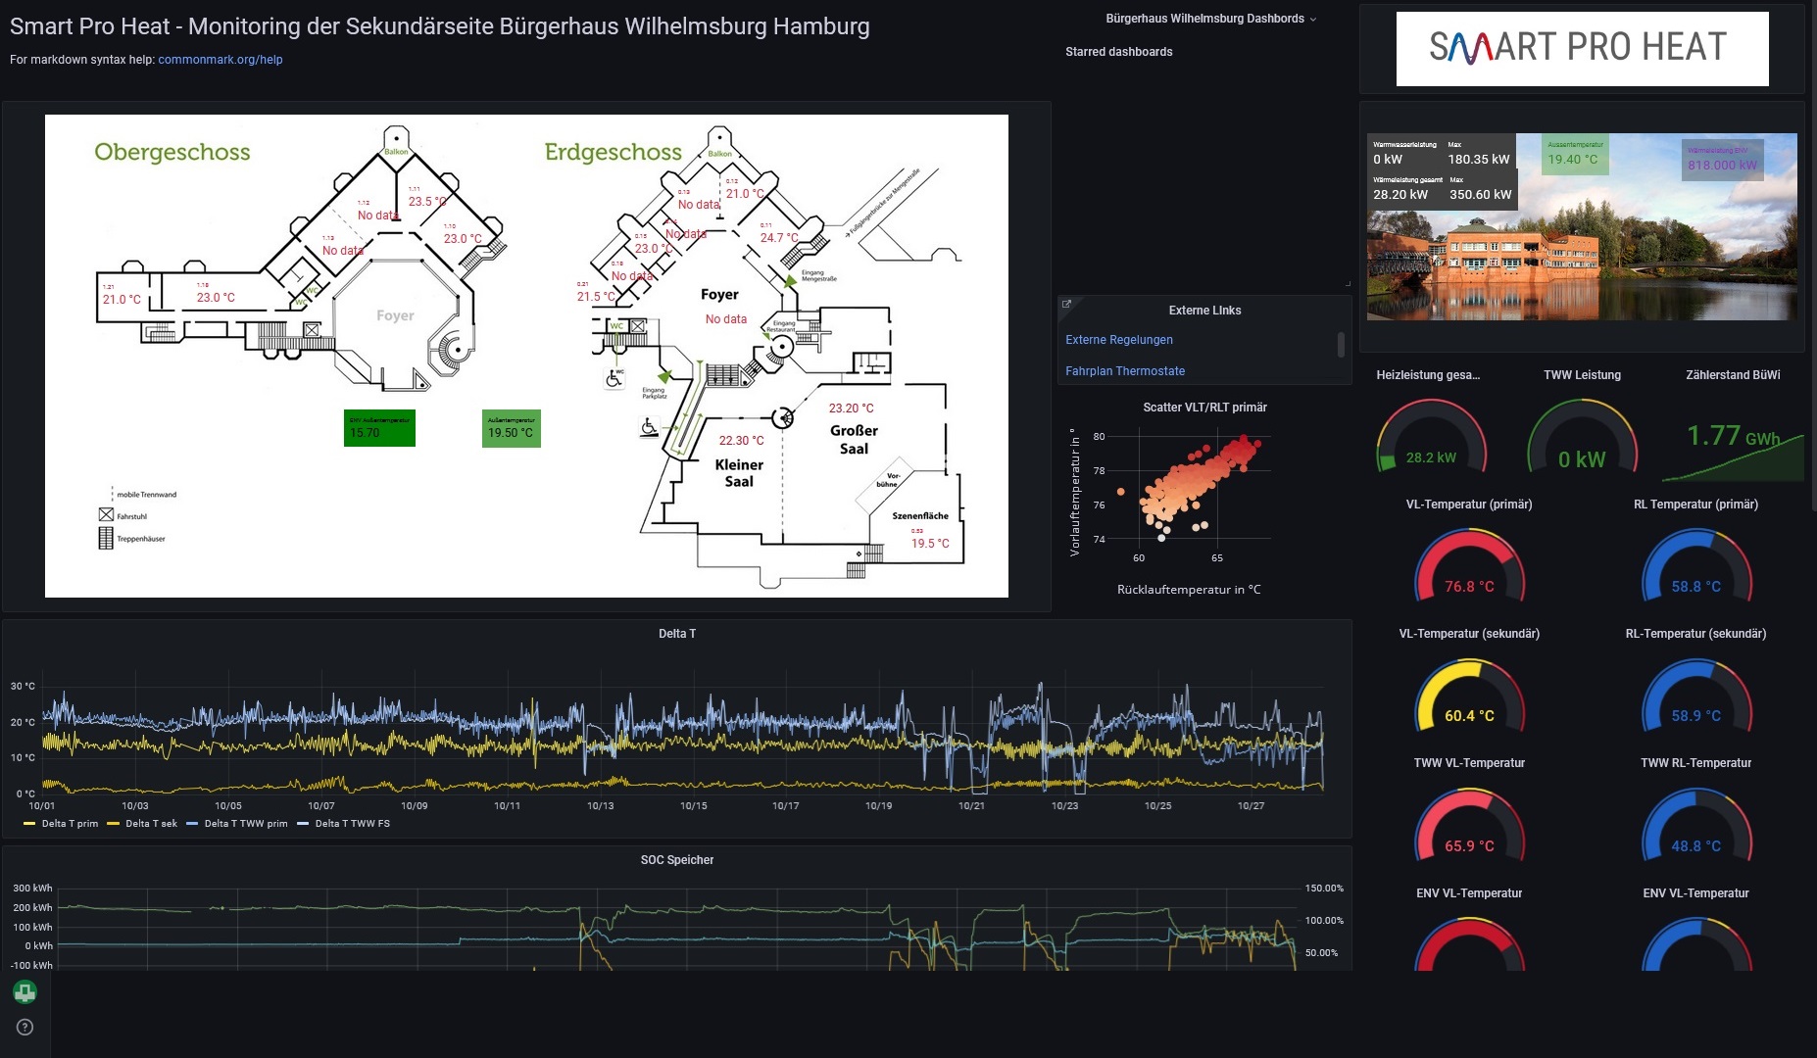Toggle the Delta T TWW FS series

pyautogui.click(x=353, y=824)
